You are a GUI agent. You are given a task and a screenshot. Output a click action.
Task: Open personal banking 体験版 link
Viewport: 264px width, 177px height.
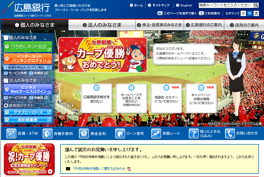38,73
